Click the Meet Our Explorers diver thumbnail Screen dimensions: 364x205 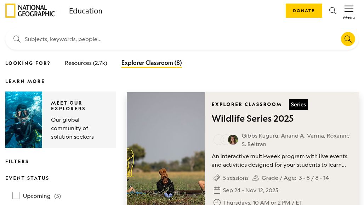click(x=24, y=120)
